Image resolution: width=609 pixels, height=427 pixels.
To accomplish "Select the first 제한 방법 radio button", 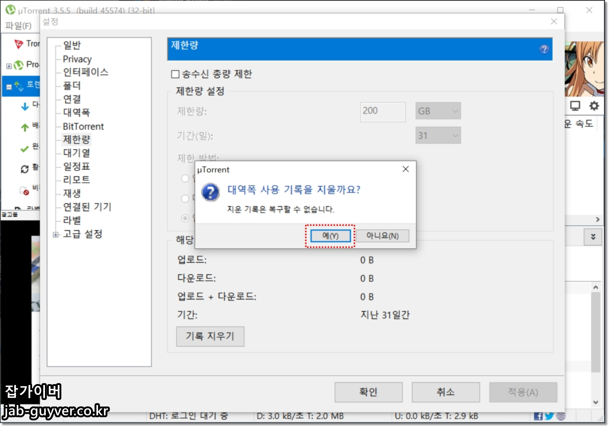I will coord(185,178).
